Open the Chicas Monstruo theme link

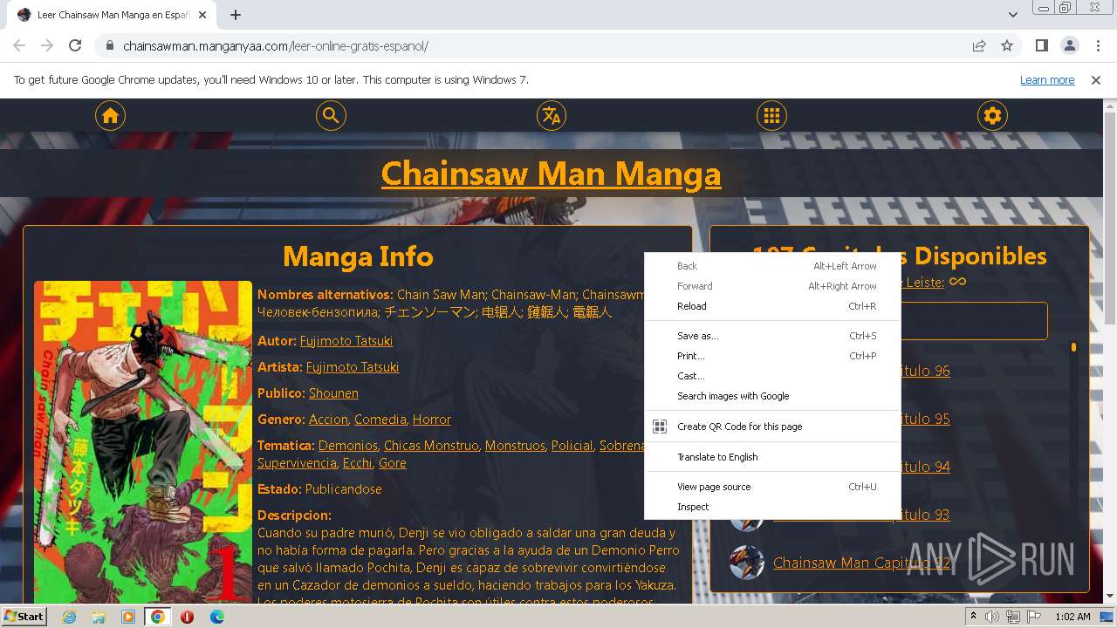[x=431, y=446]
